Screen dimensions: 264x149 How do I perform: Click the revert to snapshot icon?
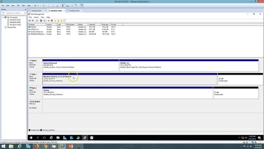(54, 5)
